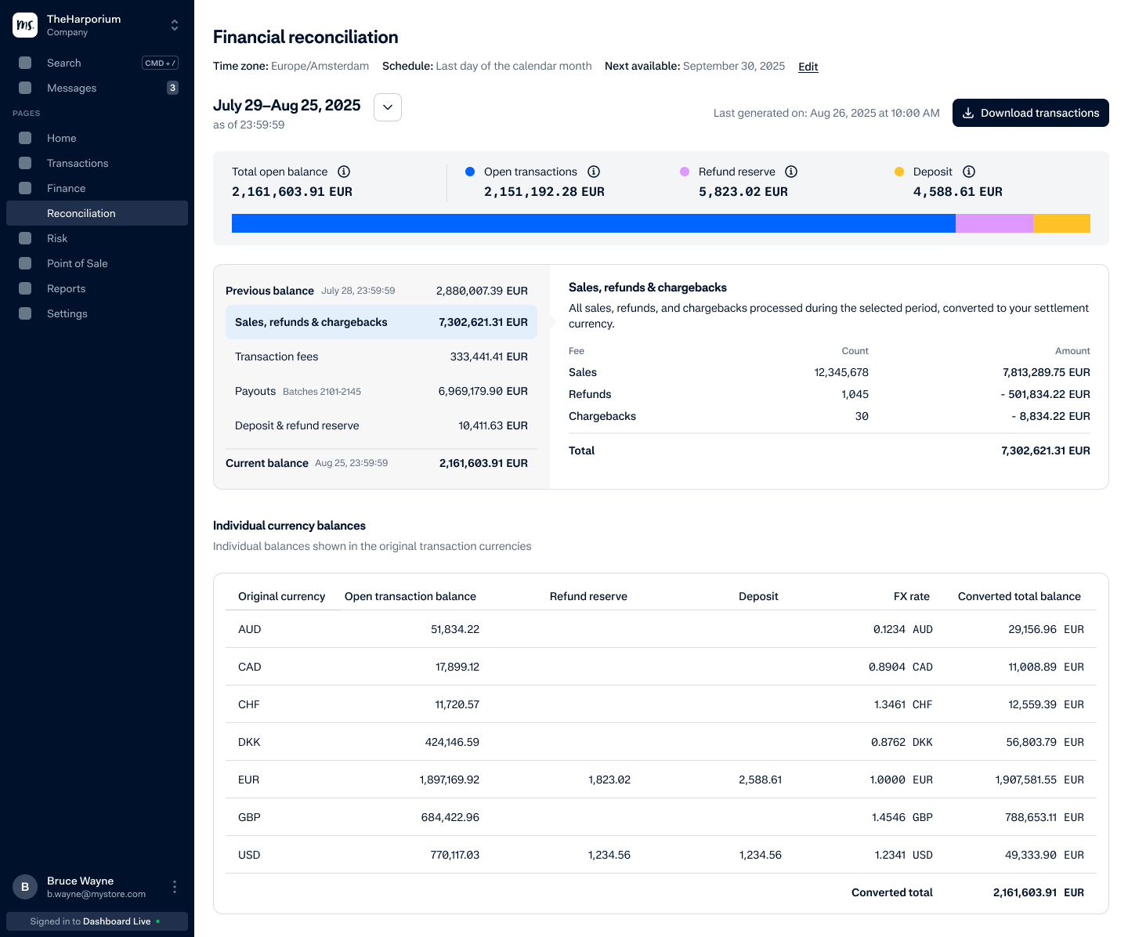Click the Home sidebar icon
1128x937 pixels.
(25, 138)
